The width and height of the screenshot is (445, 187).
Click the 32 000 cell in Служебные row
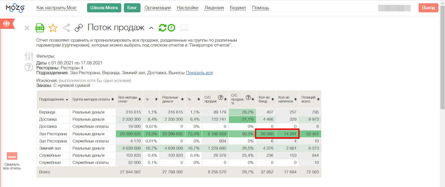tap(129, 163)
